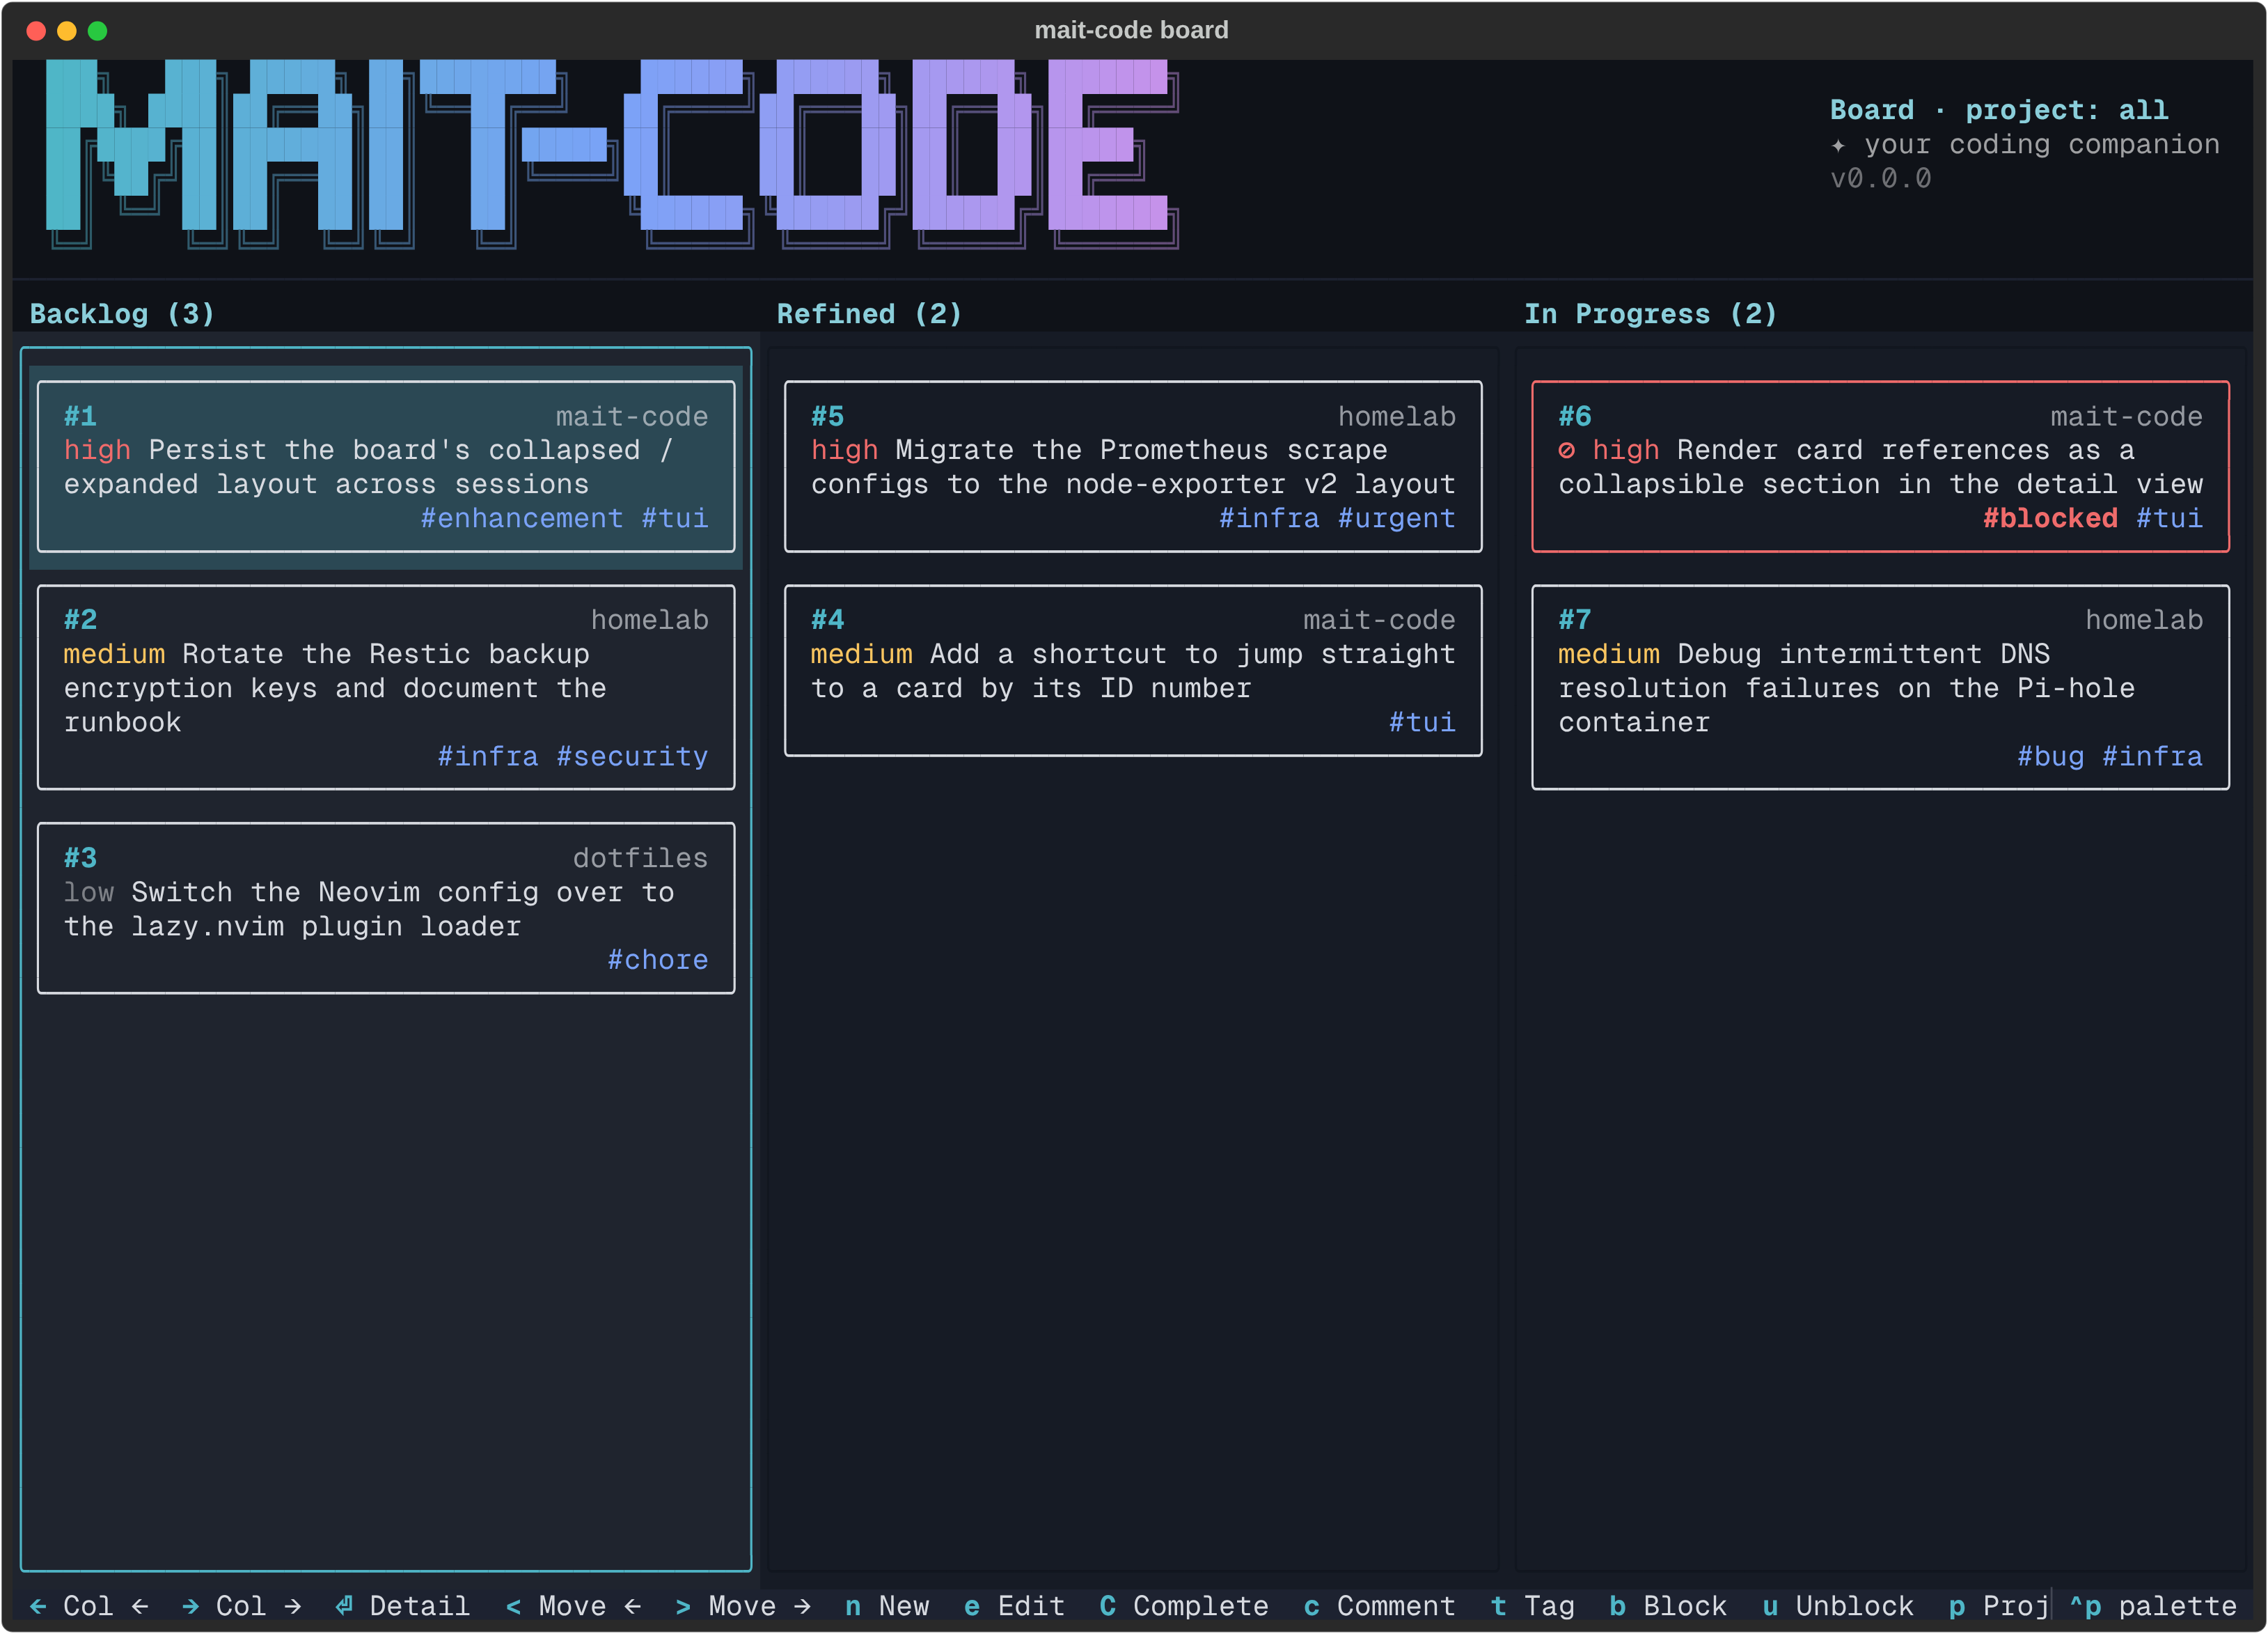The height and width of the screenshot is (1634, 2268).
Task: Select card #7 Debug intermittent DNS resolution
Action: pyautogui.click(x=1880, y=687)
